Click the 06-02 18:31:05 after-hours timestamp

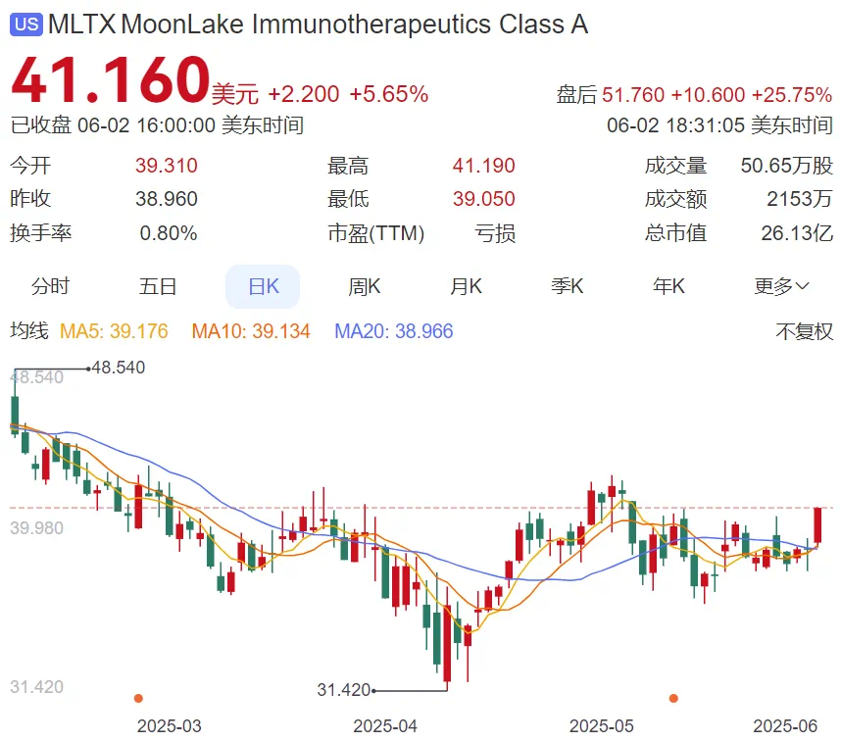click(x=719, y=125)
